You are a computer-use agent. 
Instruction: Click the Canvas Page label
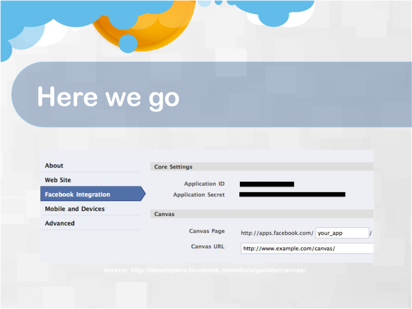pos(206,231)
